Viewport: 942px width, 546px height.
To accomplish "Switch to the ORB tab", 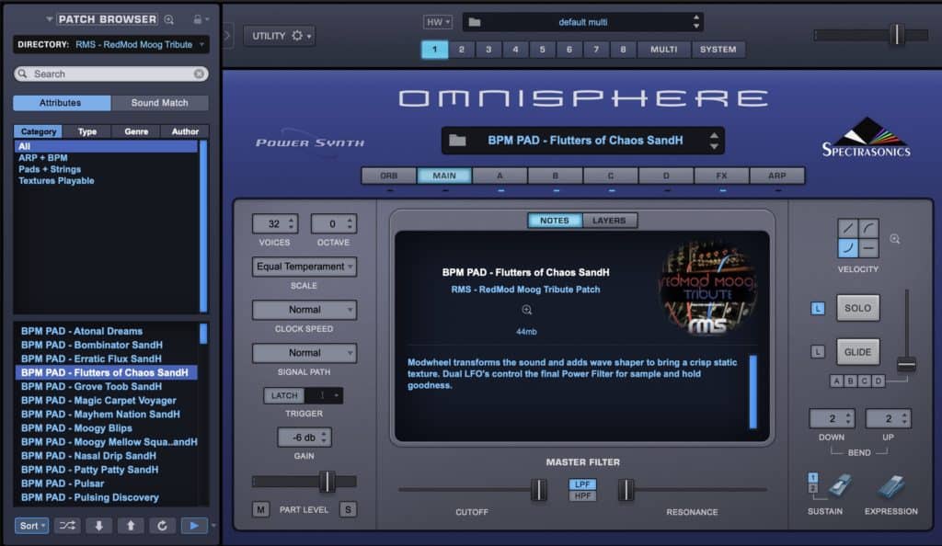I will coord(389,176).
